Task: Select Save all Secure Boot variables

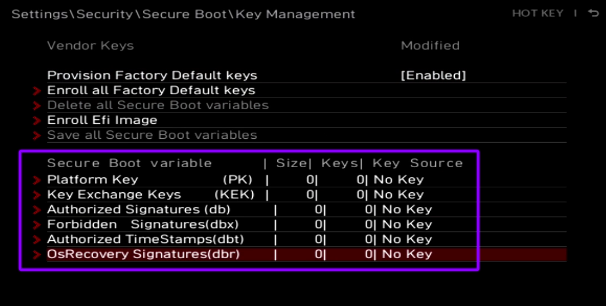Action: pyautogui.click(x=152, y=135)
